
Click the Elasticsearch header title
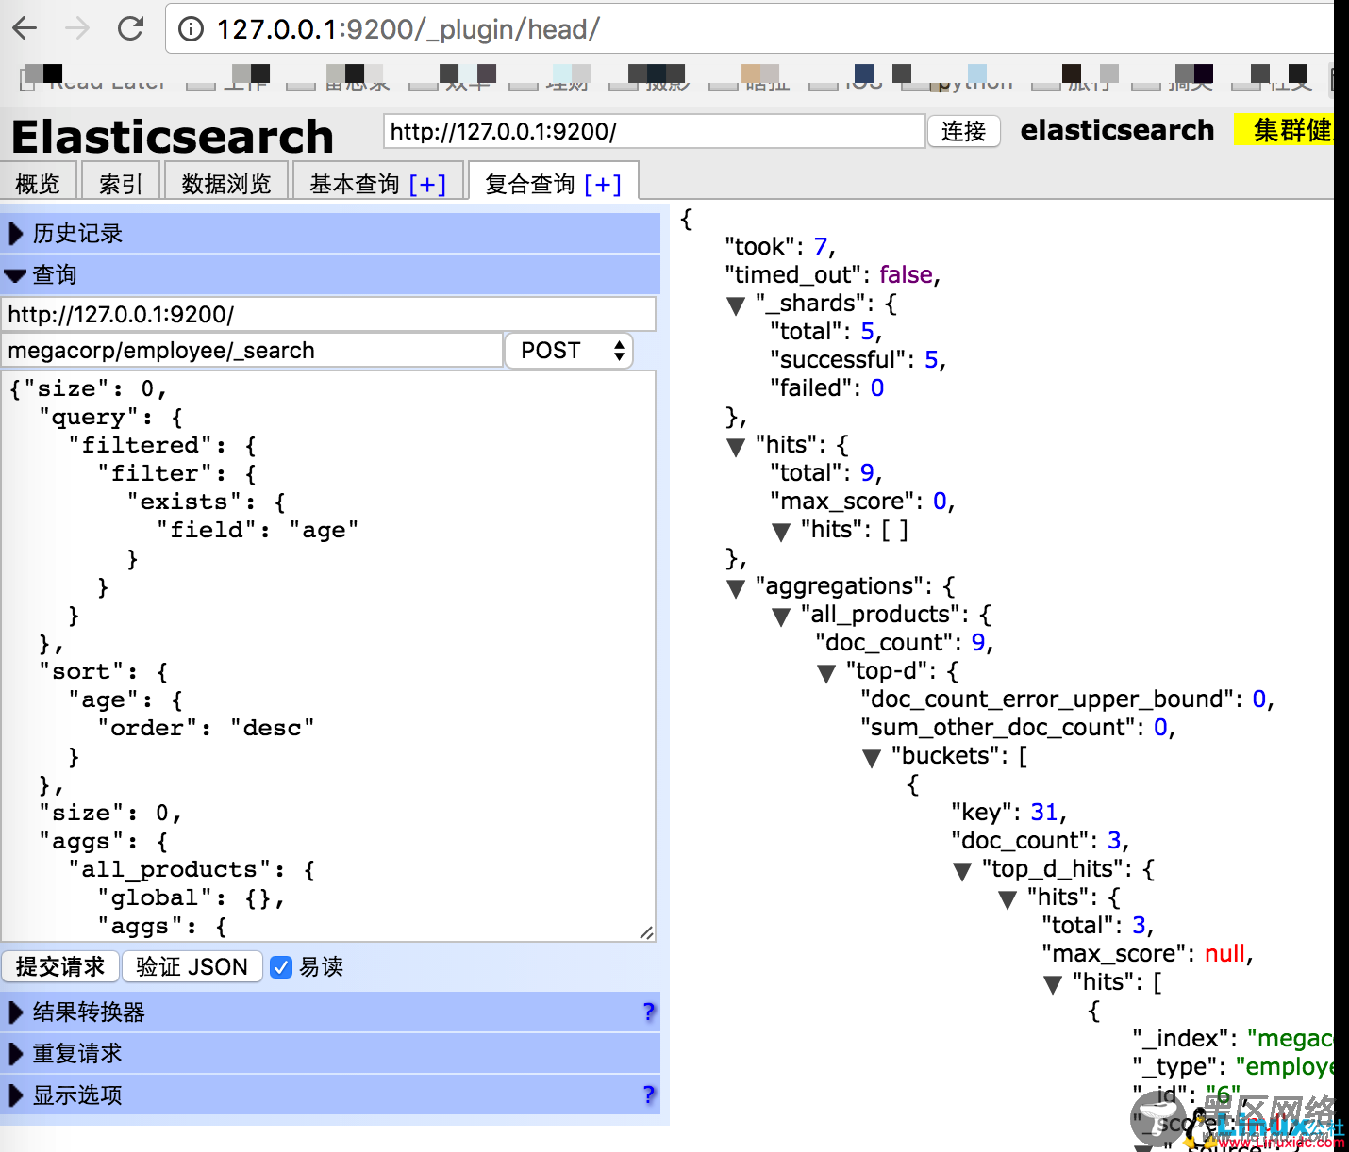point(173,136)
